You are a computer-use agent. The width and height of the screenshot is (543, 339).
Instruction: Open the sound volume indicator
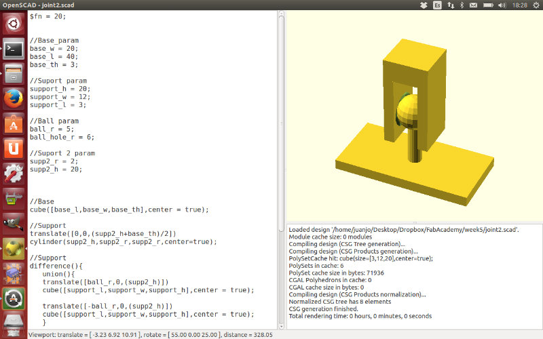click(x=502, y=5)
